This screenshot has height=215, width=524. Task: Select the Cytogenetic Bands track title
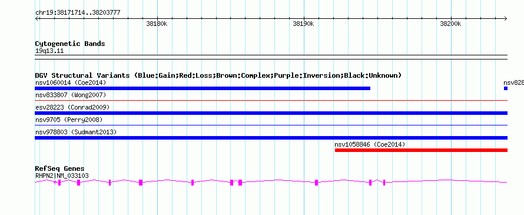pos(70,44)
